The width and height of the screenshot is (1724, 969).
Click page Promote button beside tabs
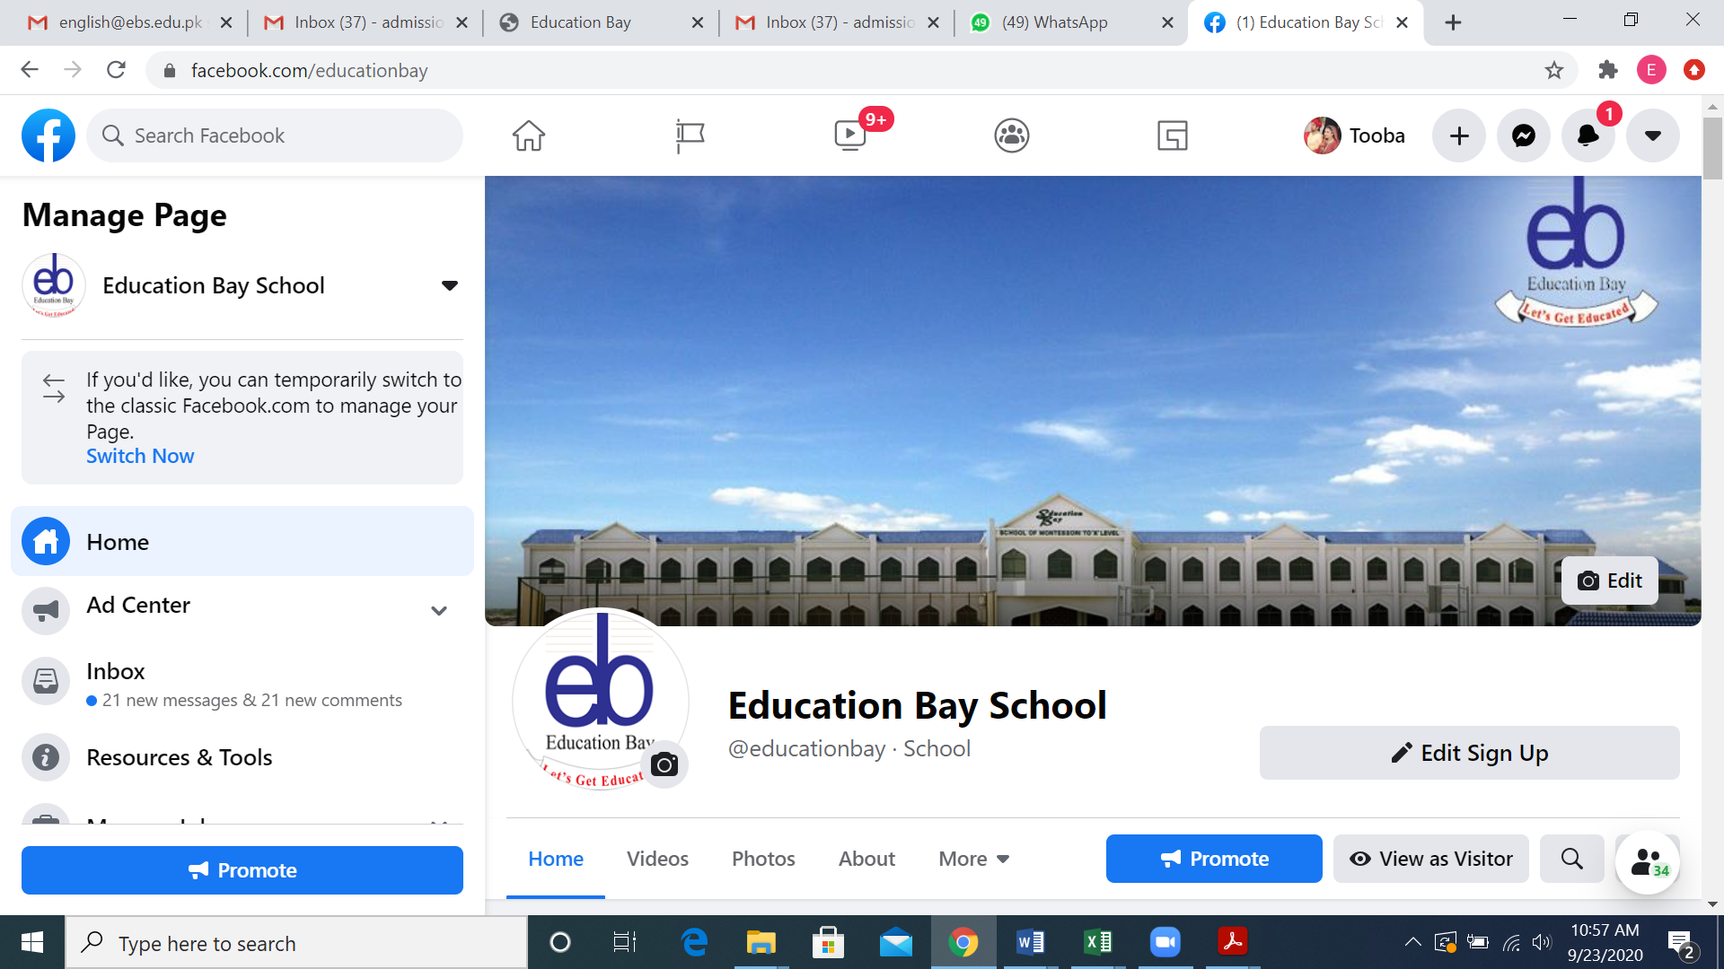(1214, 859)
